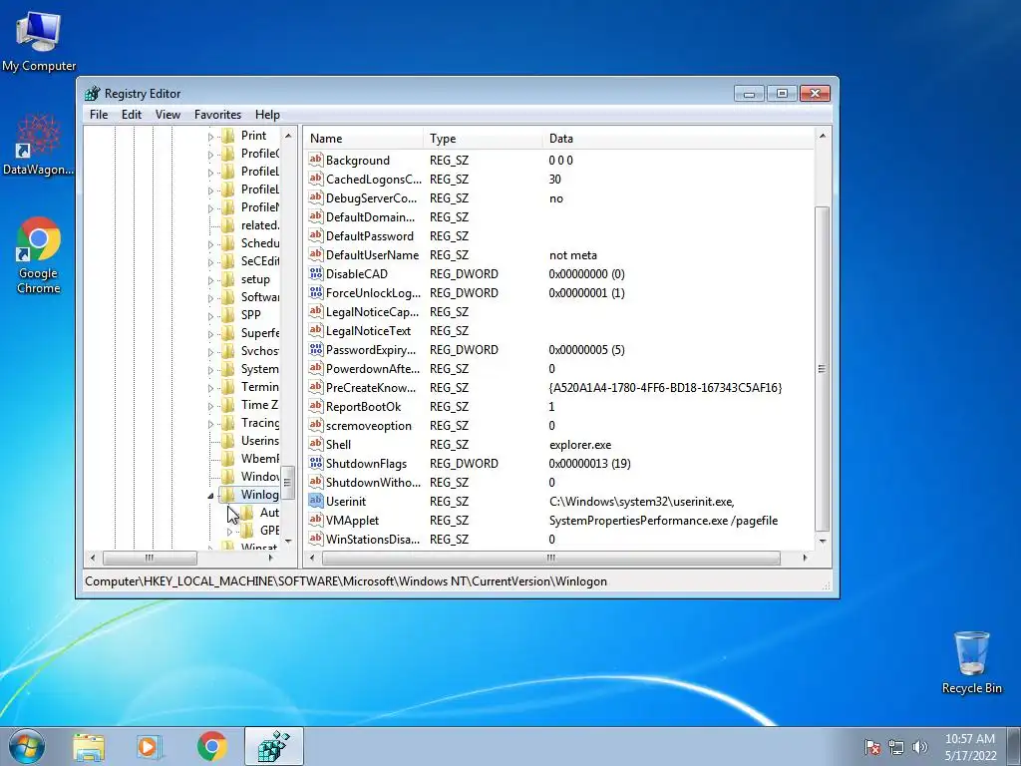The height and width of the screenshot is (766, 1021).
Task: Open Windows Media Player from the taskbar
Action: [x=150, y=747]
